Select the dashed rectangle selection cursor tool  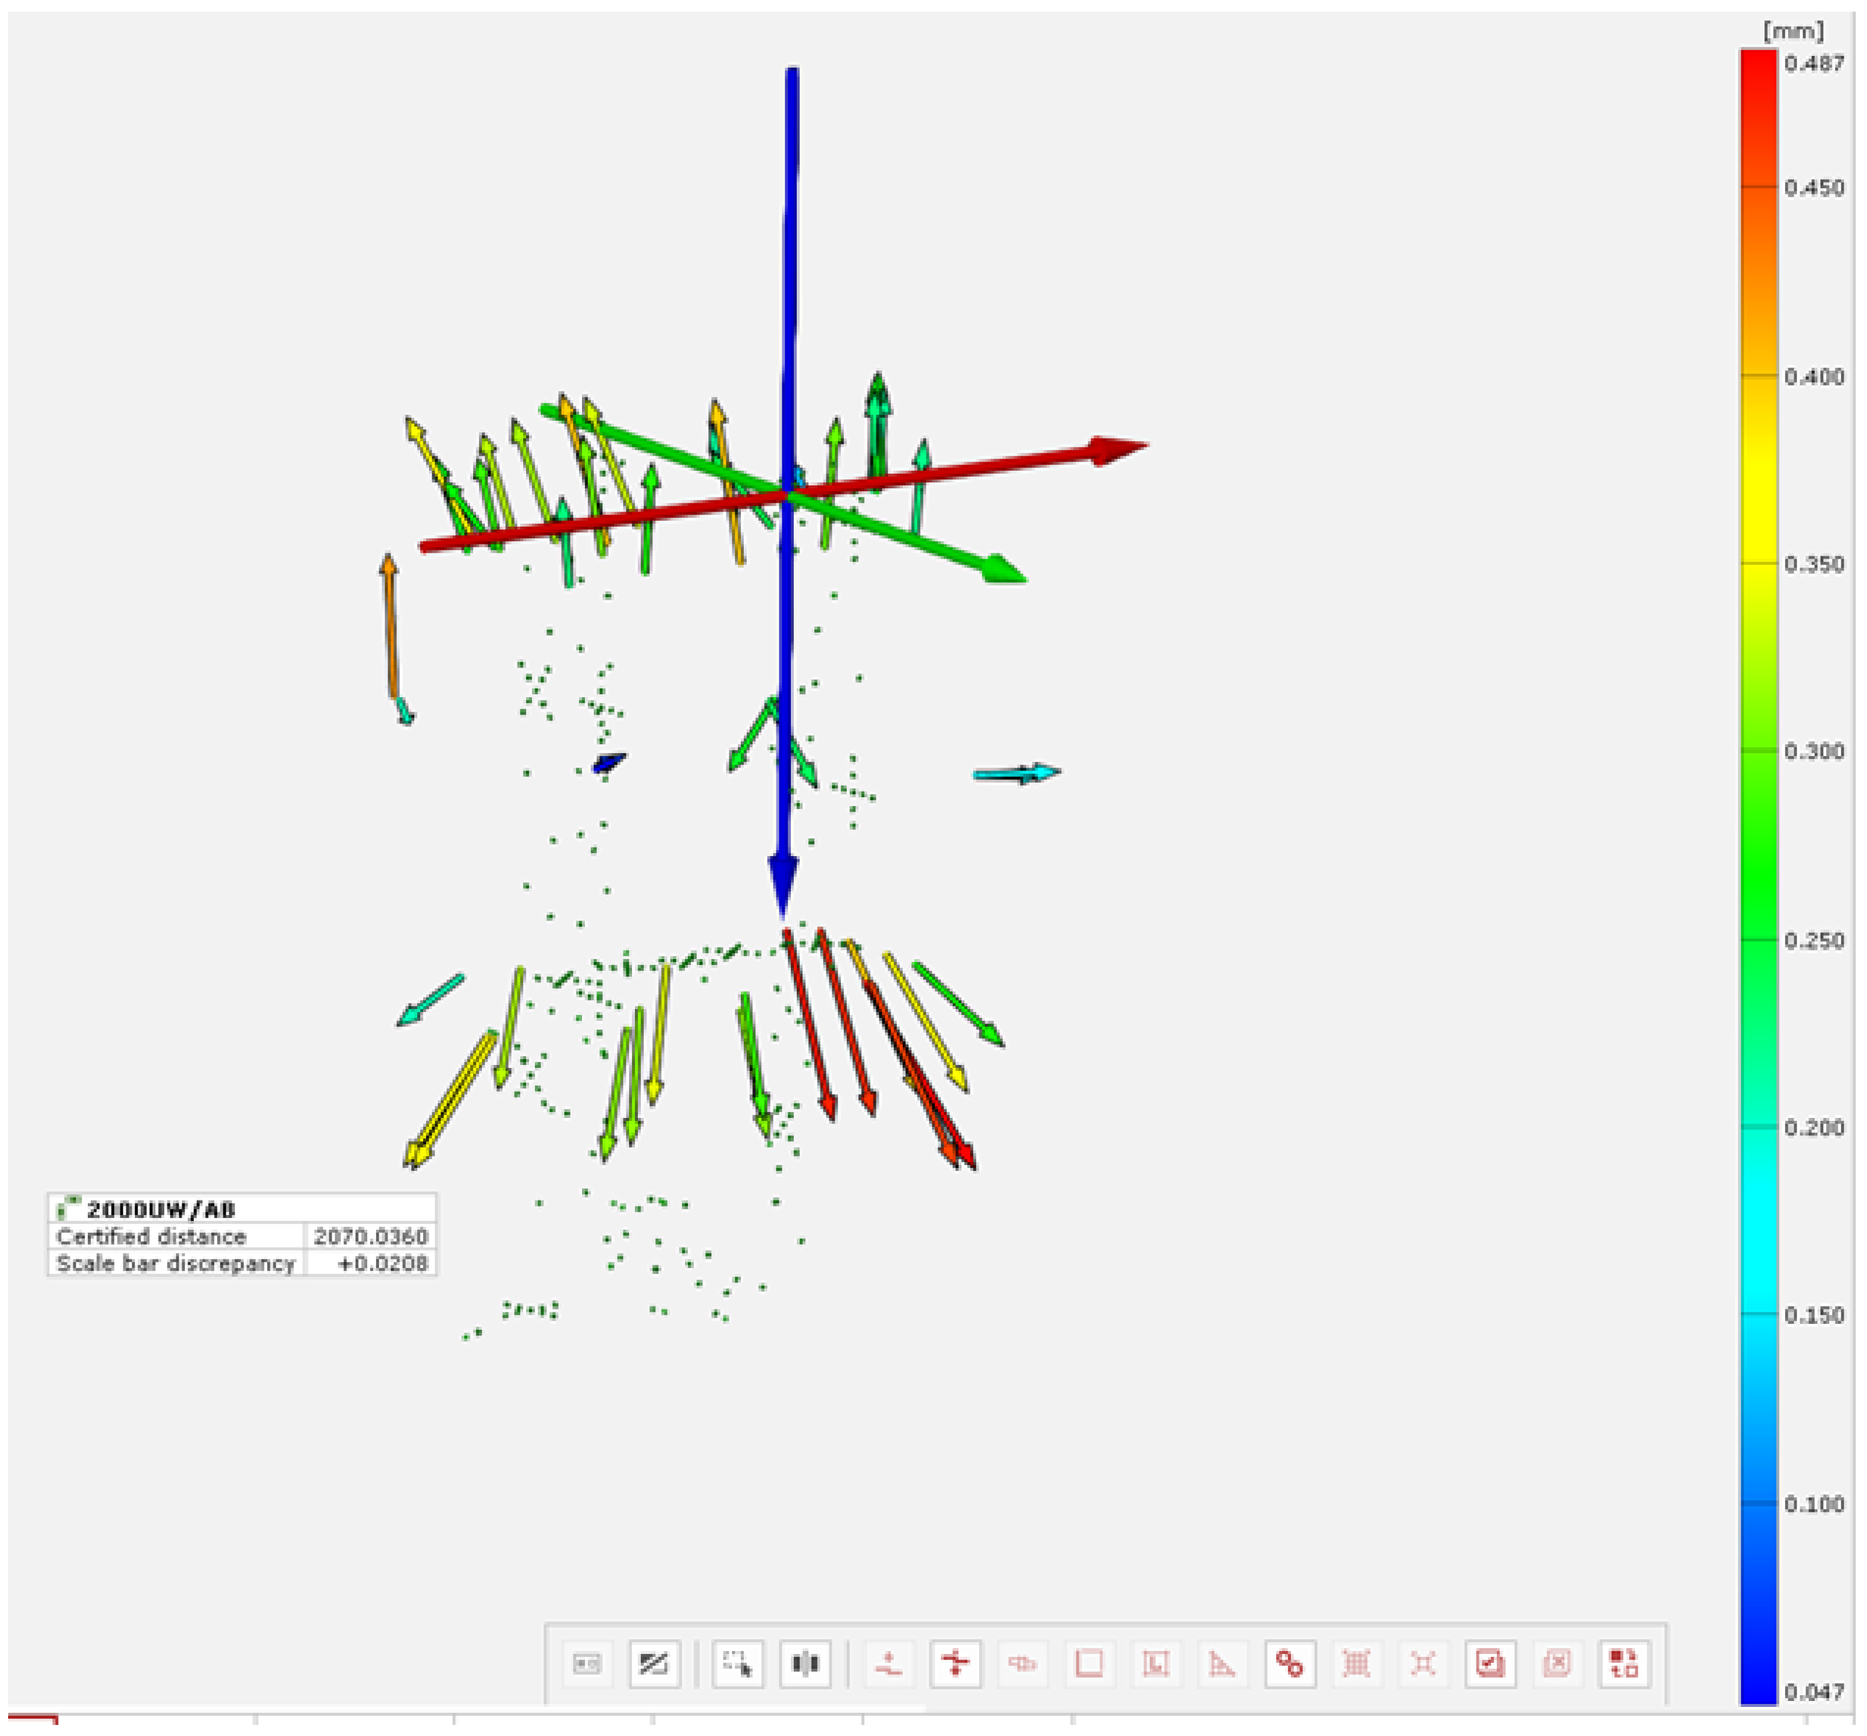pos(738,1664)
